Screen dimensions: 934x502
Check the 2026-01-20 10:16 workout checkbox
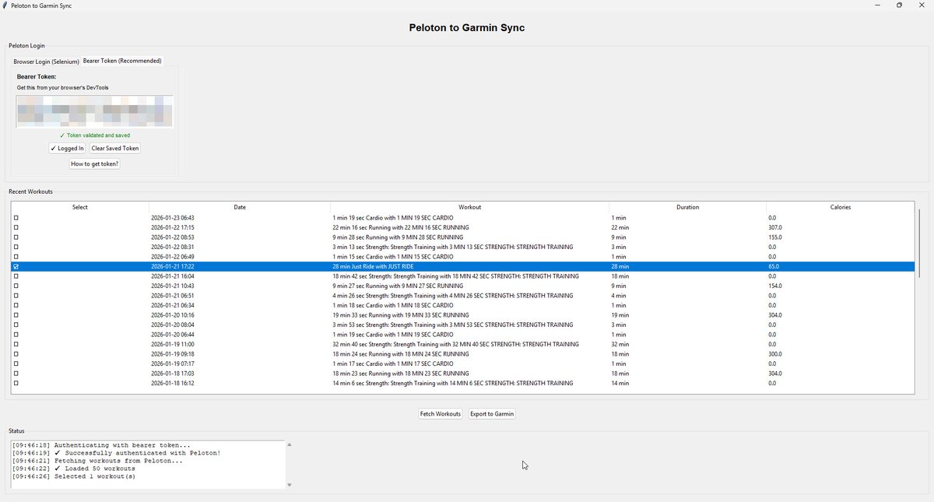tap(16, 315)
